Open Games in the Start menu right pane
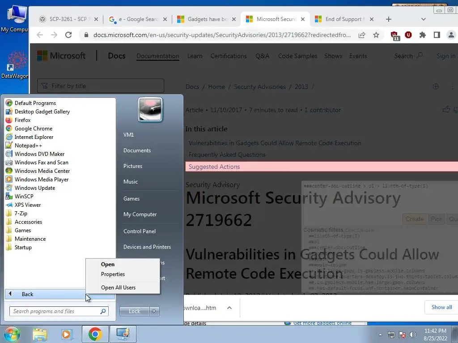 131,199
